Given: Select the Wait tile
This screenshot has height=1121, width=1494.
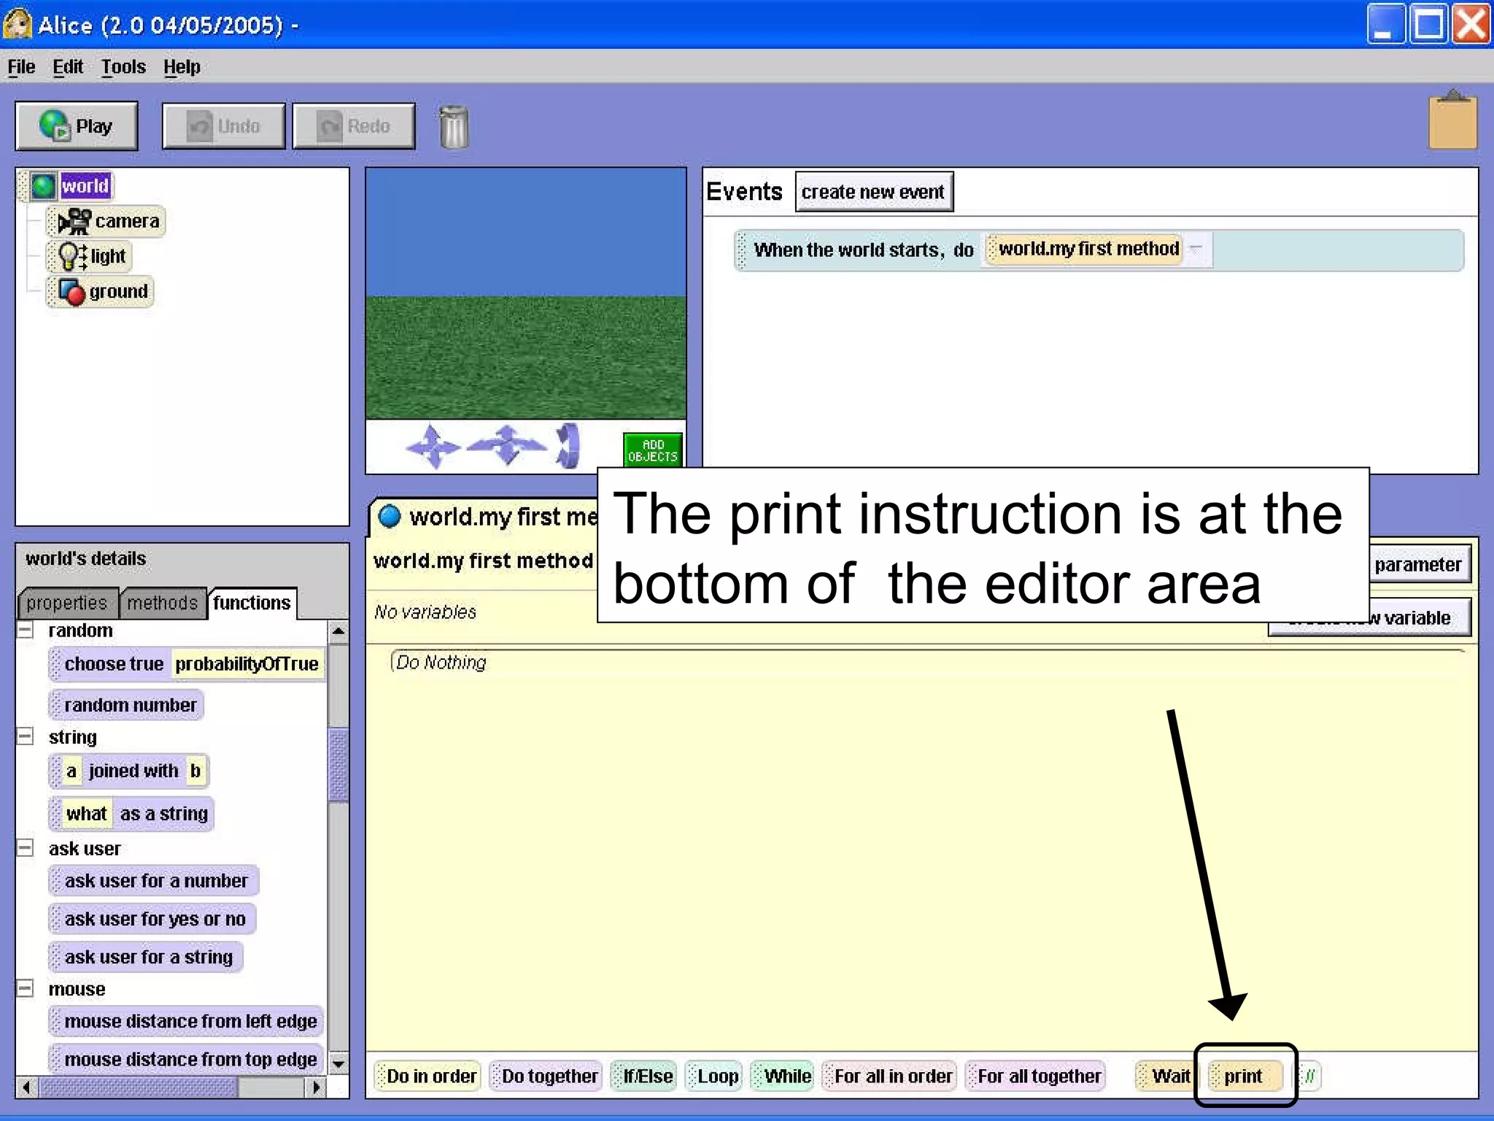Looking at the screenshot, I should coord(1164,1076).
